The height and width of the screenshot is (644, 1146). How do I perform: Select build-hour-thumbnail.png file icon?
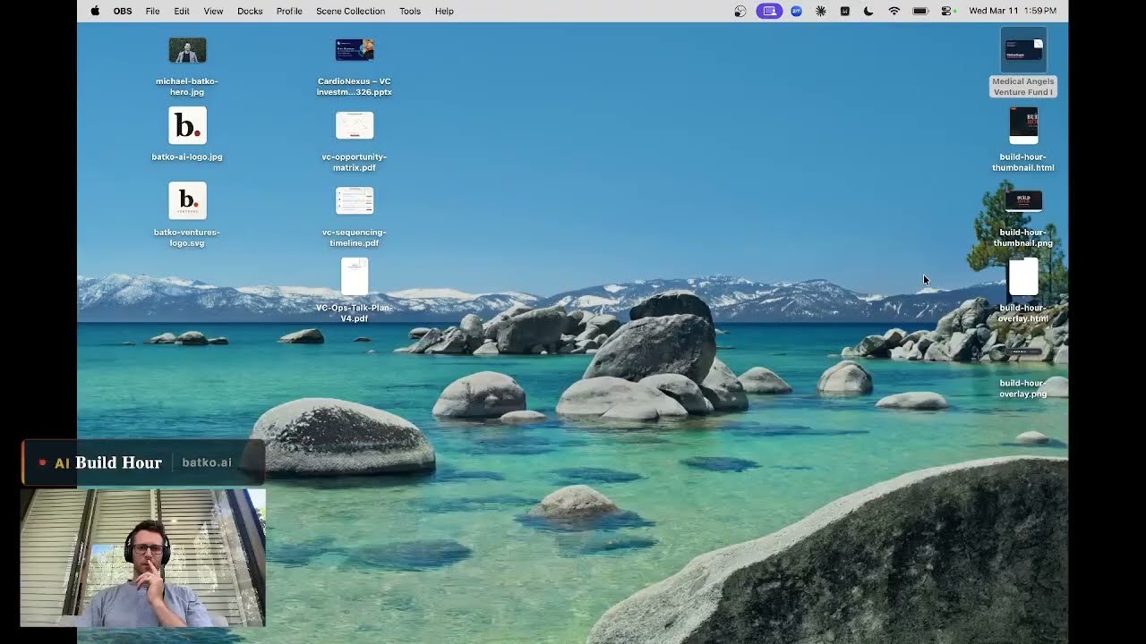point(1023,200)
